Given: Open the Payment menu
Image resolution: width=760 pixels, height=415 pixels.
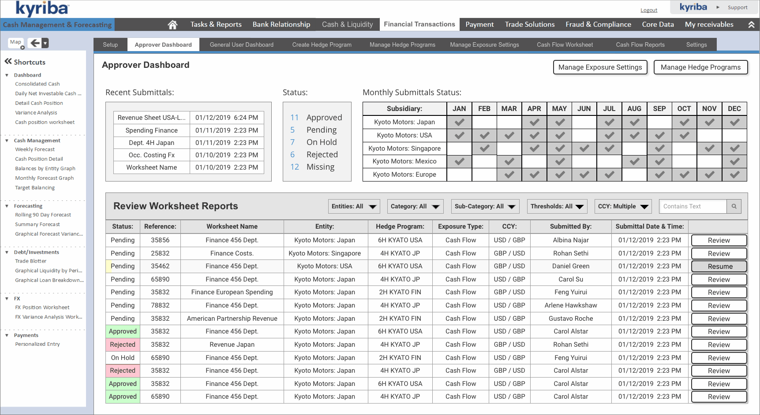Looking at the screenshot, I should pyautogui.click(x=479, y=25).
